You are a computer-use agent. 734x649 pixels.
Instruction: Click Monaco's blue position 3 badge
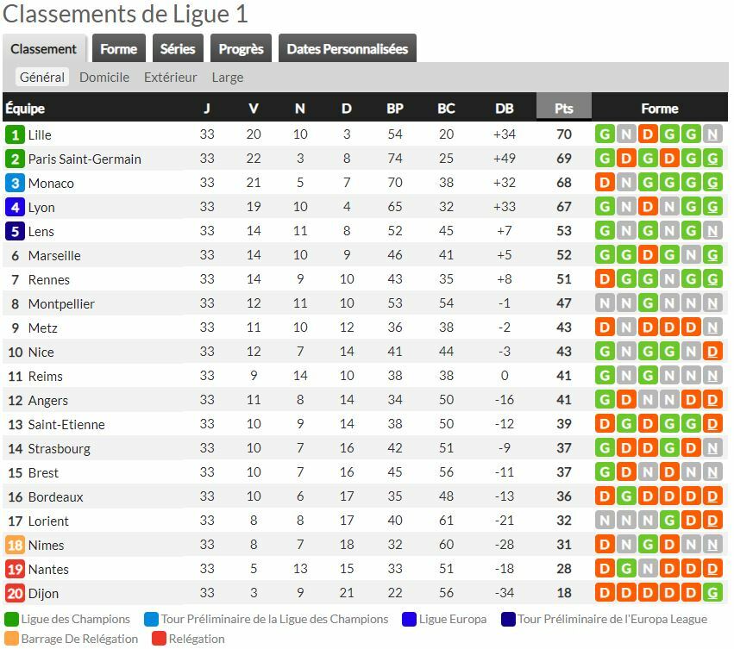[15, 183]
